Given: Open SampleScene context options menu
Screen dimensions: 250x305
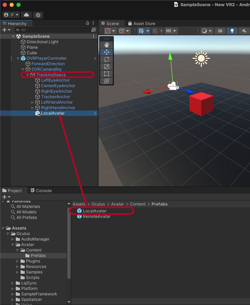Looking at the screenshot, I should [94, 36].
